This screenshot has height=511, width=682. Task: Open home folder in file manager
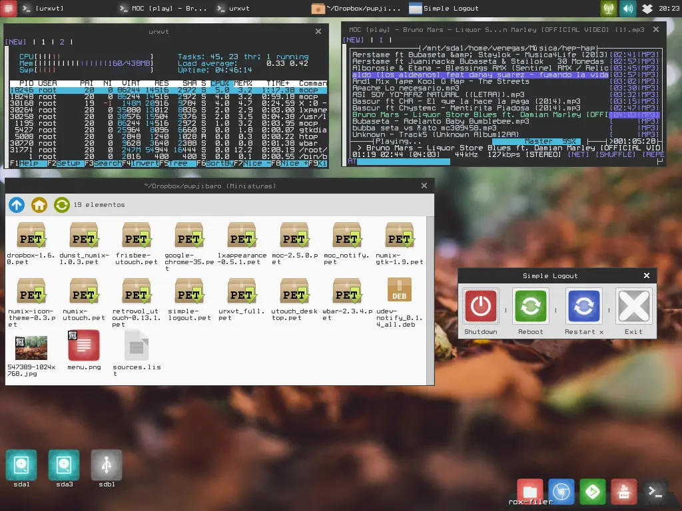39,205
